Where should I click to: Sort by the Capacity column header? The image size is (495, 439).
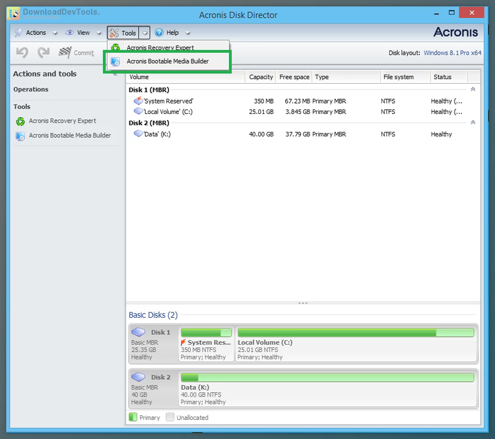click(261, 77)
